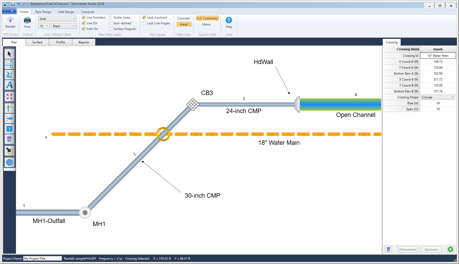Click the Upstream button
The height and width of the screenshot is (264, 459).
(x=431, y=249)
